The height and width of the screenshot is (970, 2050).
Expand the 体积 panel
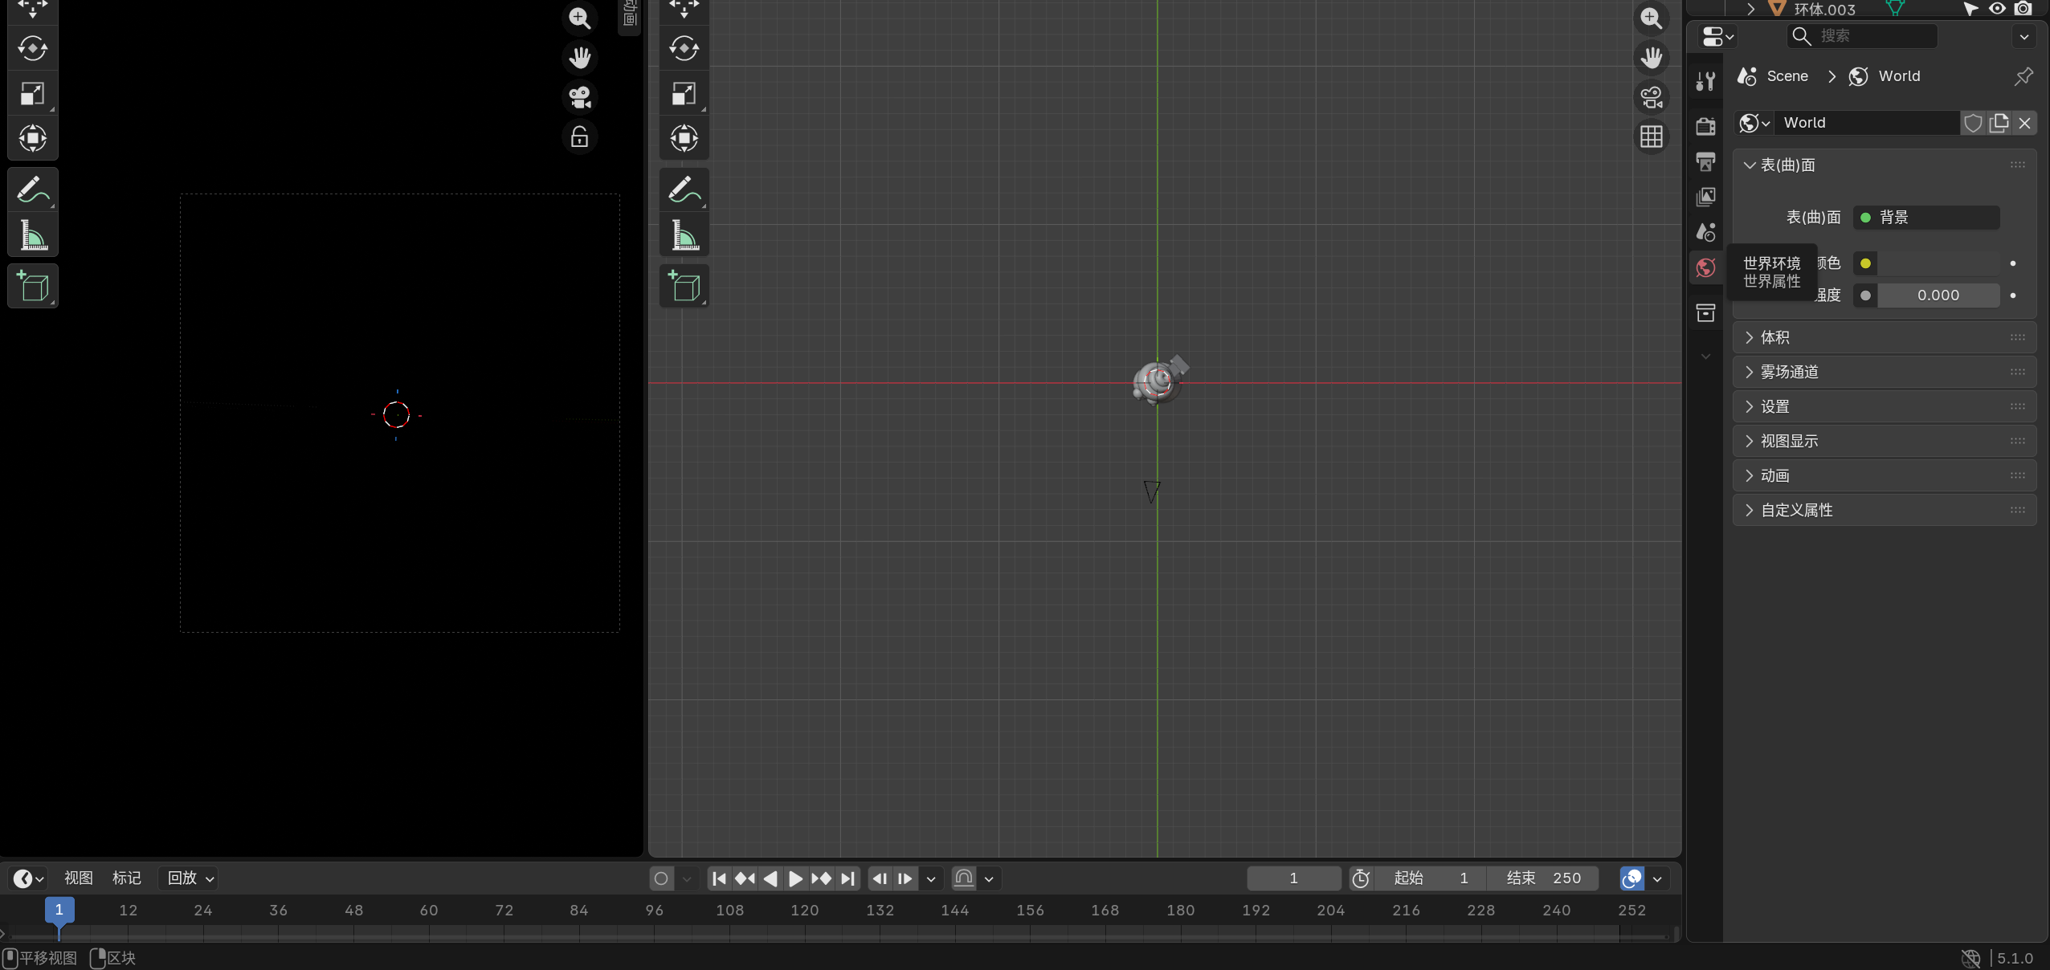click(x=1775, y=337)
